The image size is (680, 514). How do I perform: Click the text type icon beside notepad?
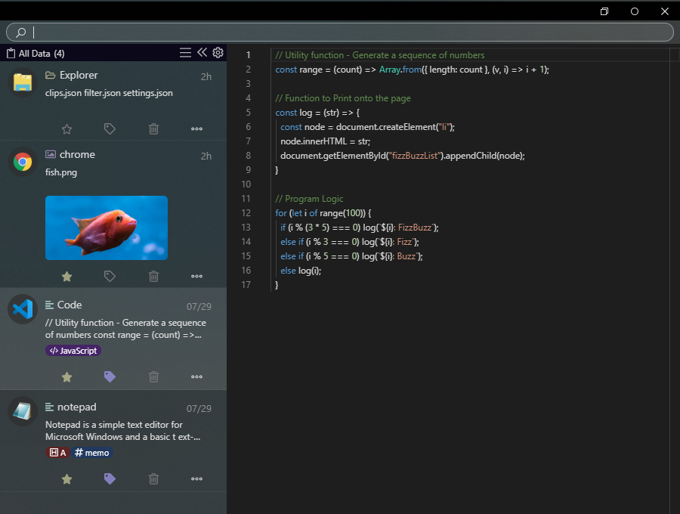49,407
